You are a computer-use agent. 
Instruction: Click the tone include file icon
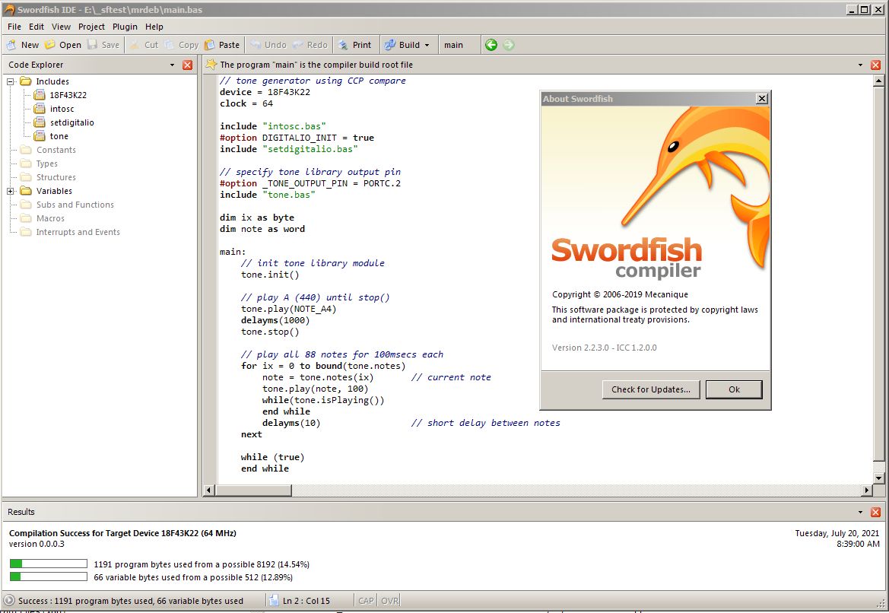[39, 136]
